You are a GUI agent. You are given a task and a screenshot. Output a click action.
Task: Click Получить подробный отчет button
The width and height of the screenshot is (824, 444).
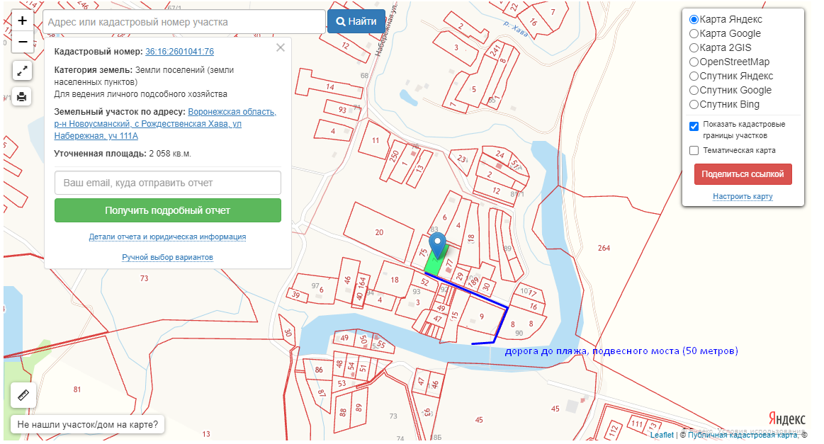coord(168,210)
